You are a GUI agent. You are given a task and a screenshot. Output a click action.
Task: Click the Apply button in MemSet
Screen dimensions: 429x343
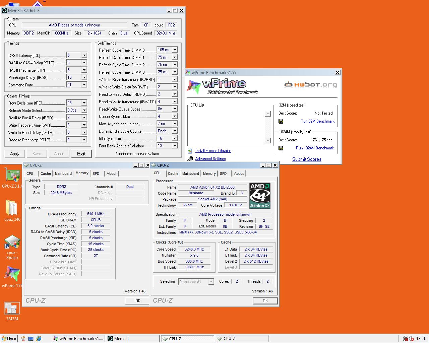[15, 154]
